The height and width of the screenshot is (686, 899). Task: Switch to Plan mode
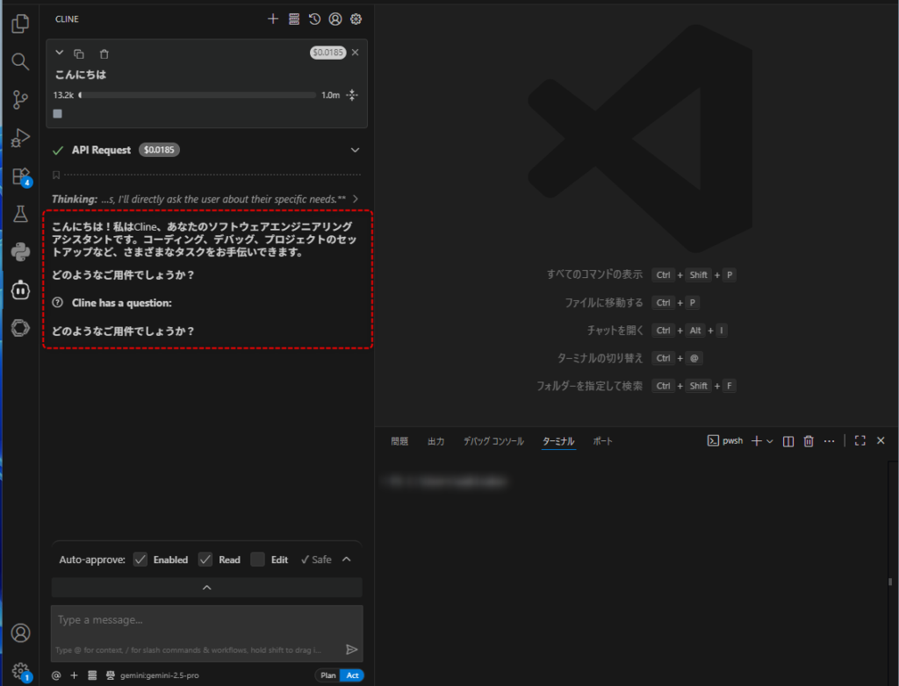327,675
